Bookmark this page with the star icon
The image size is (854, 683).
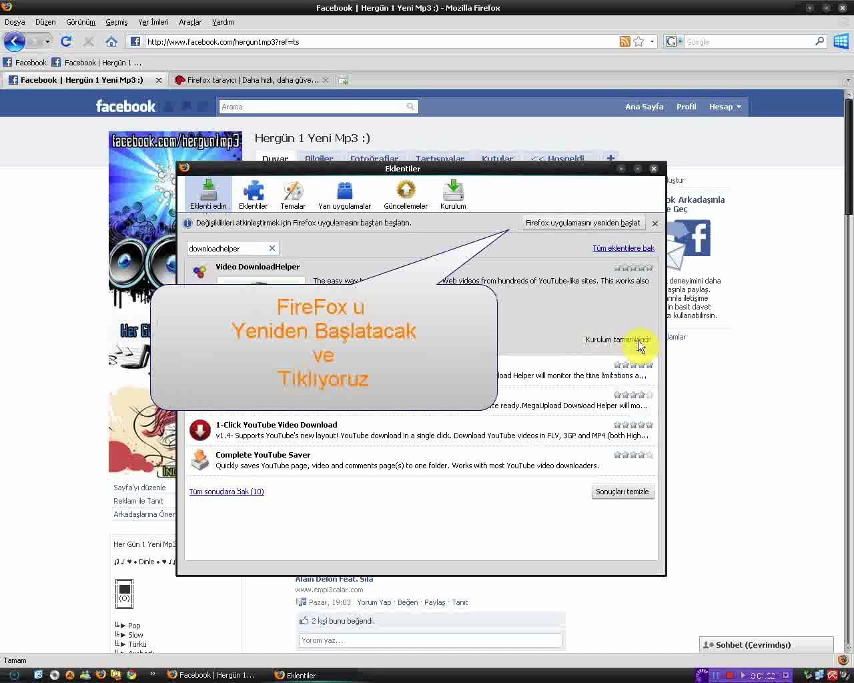tap(638, 41)
